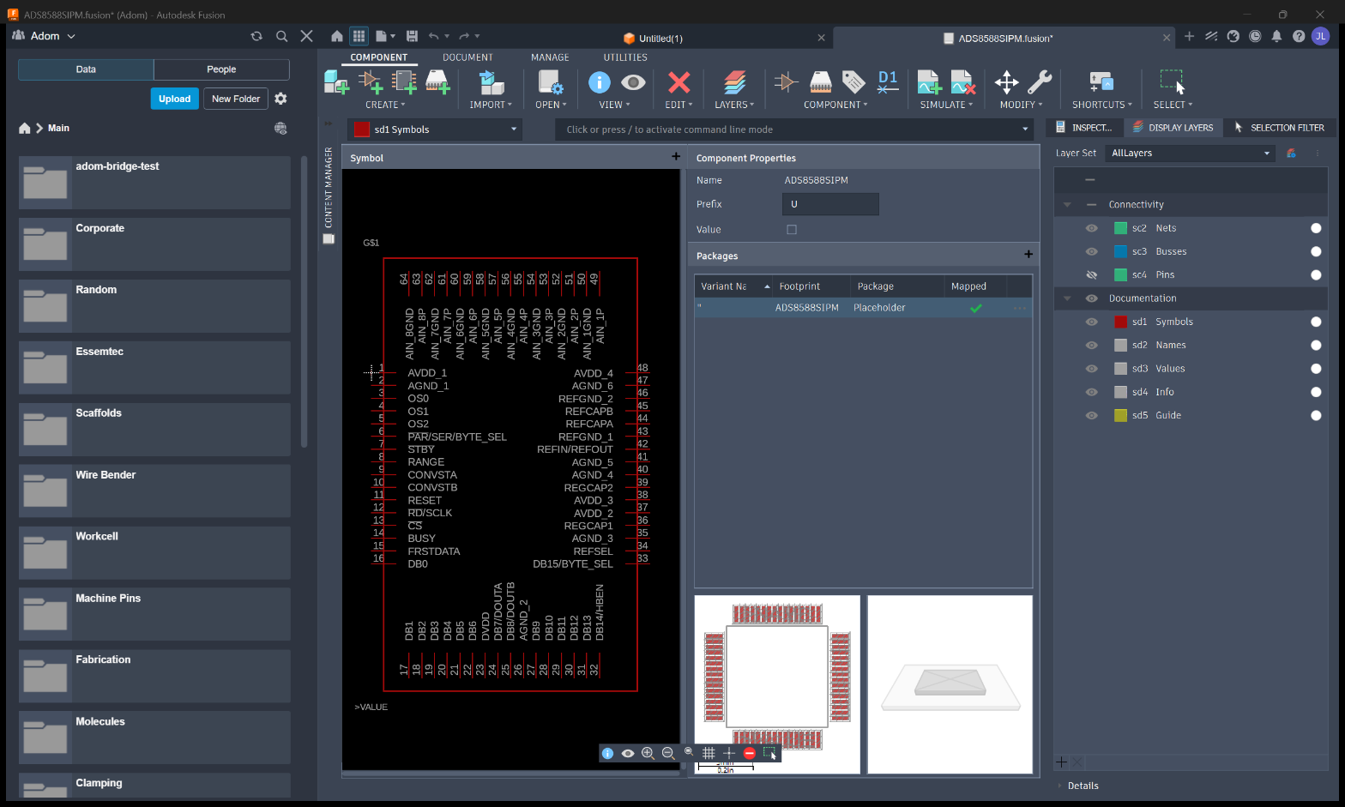Toggle visibility of Documentation layer group
The width and height of the screenshot is (1345, 807).
click(x=1091, y=298)
